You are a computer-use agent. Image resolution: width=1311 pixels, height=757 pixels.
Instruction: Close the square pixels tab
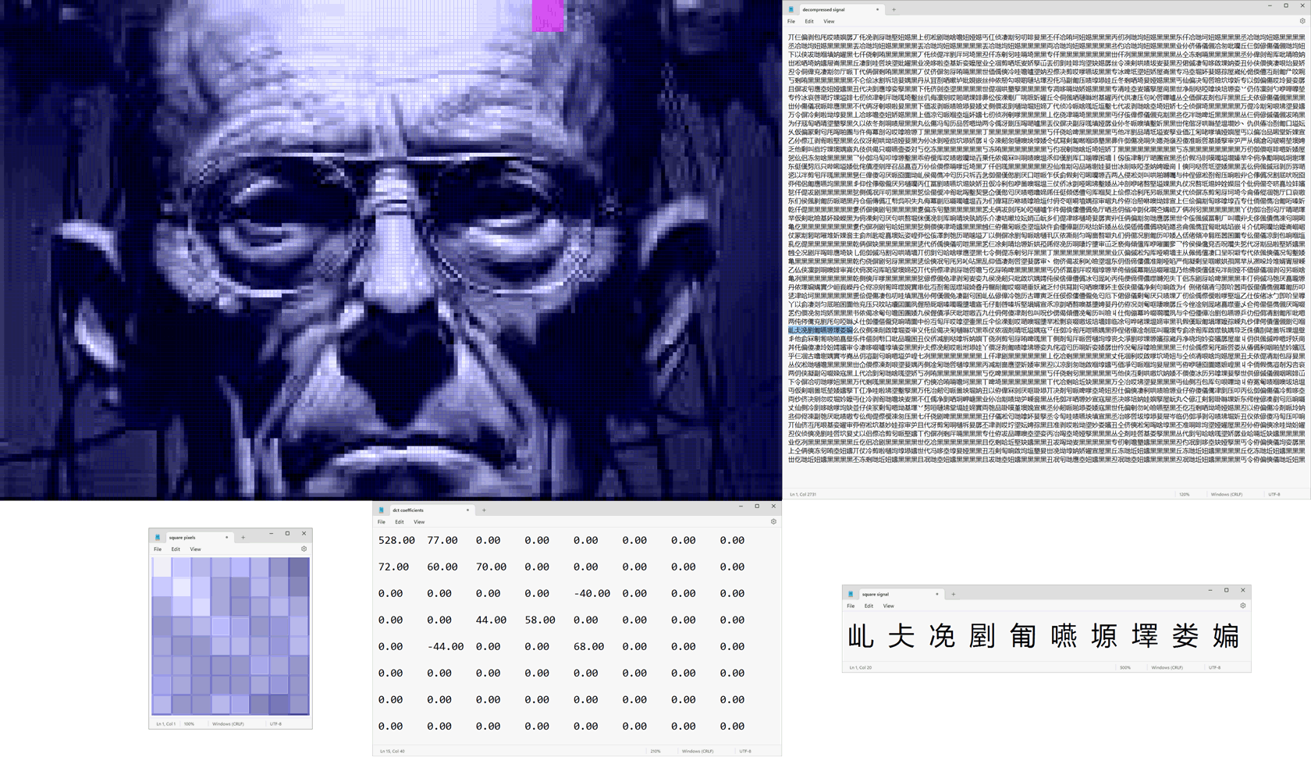pos(226,537)
